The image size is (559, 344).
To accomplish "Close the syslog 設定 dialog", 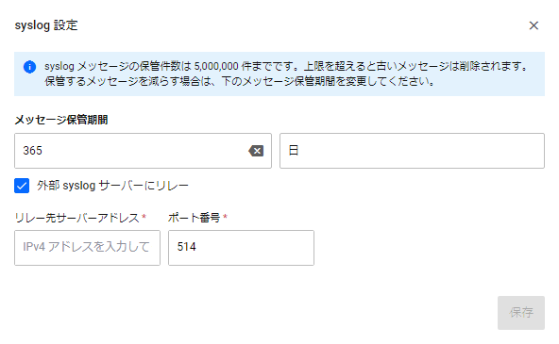I will [x=534, y=25].
